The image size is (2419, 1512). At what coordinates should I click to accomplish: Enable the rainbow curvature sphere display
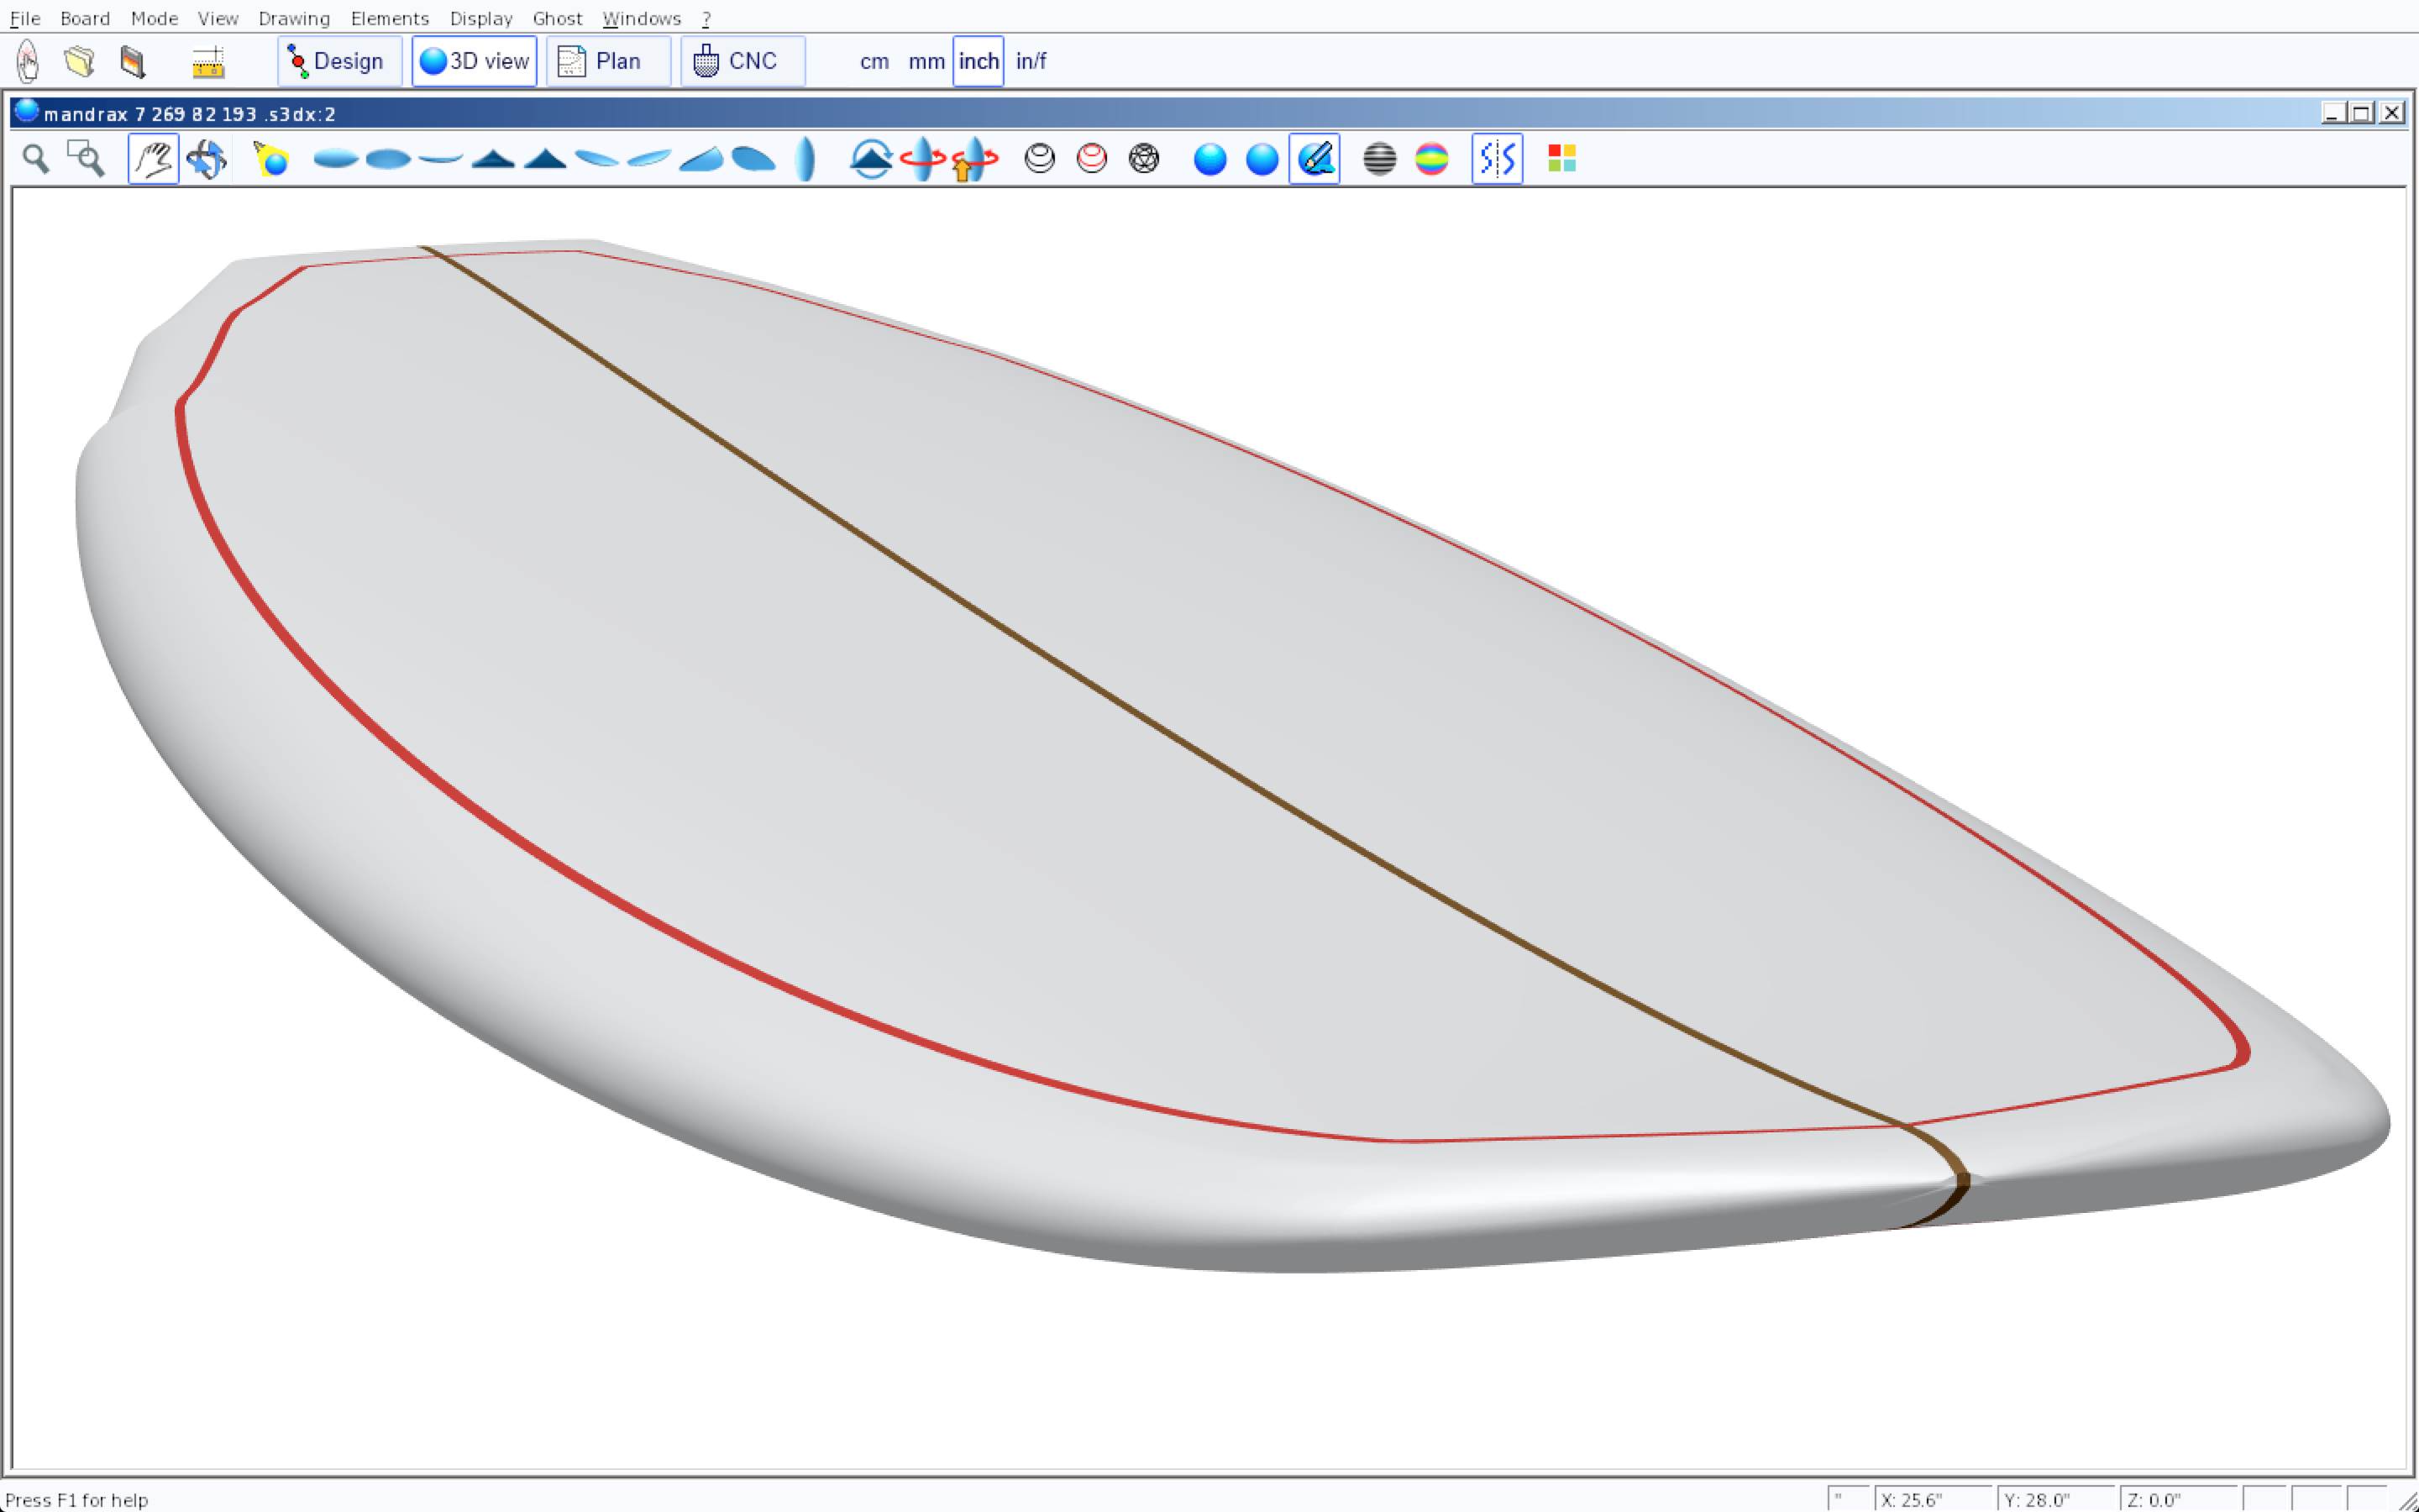point(1431,159)
